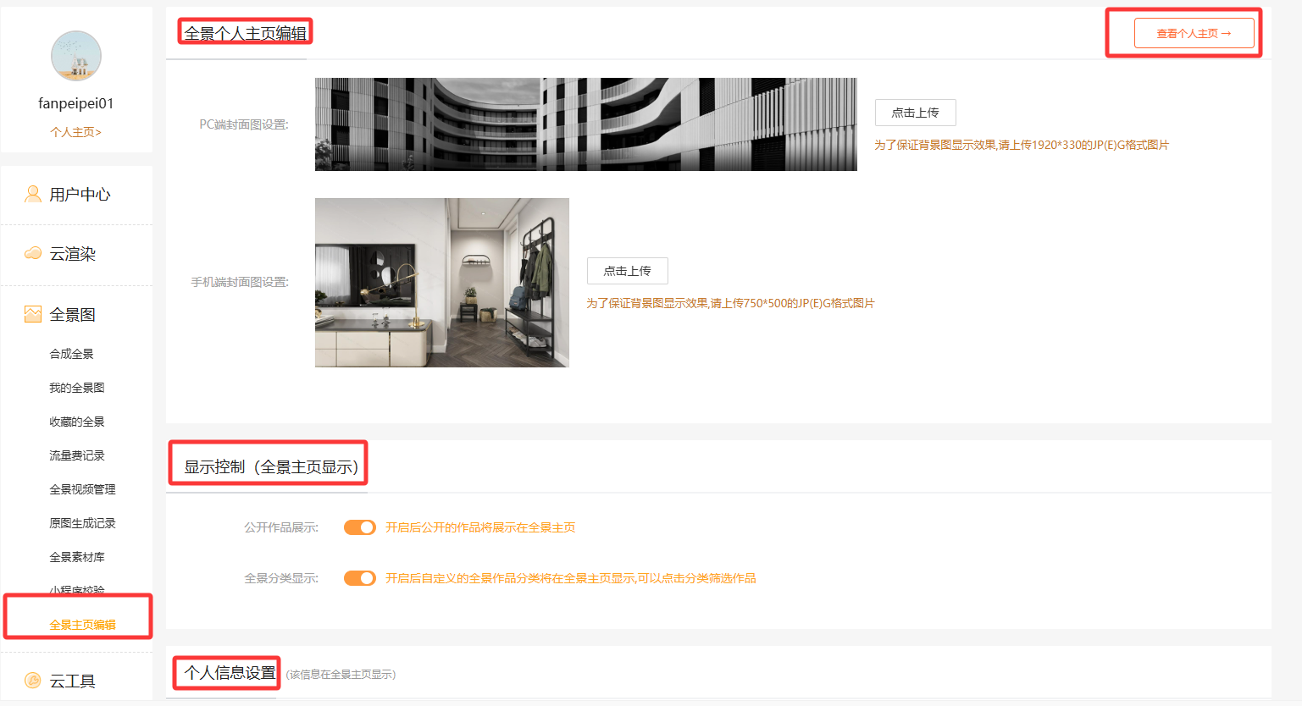
Task: Open the 个人主页> link under username
Action: click(x=75, y=132)
